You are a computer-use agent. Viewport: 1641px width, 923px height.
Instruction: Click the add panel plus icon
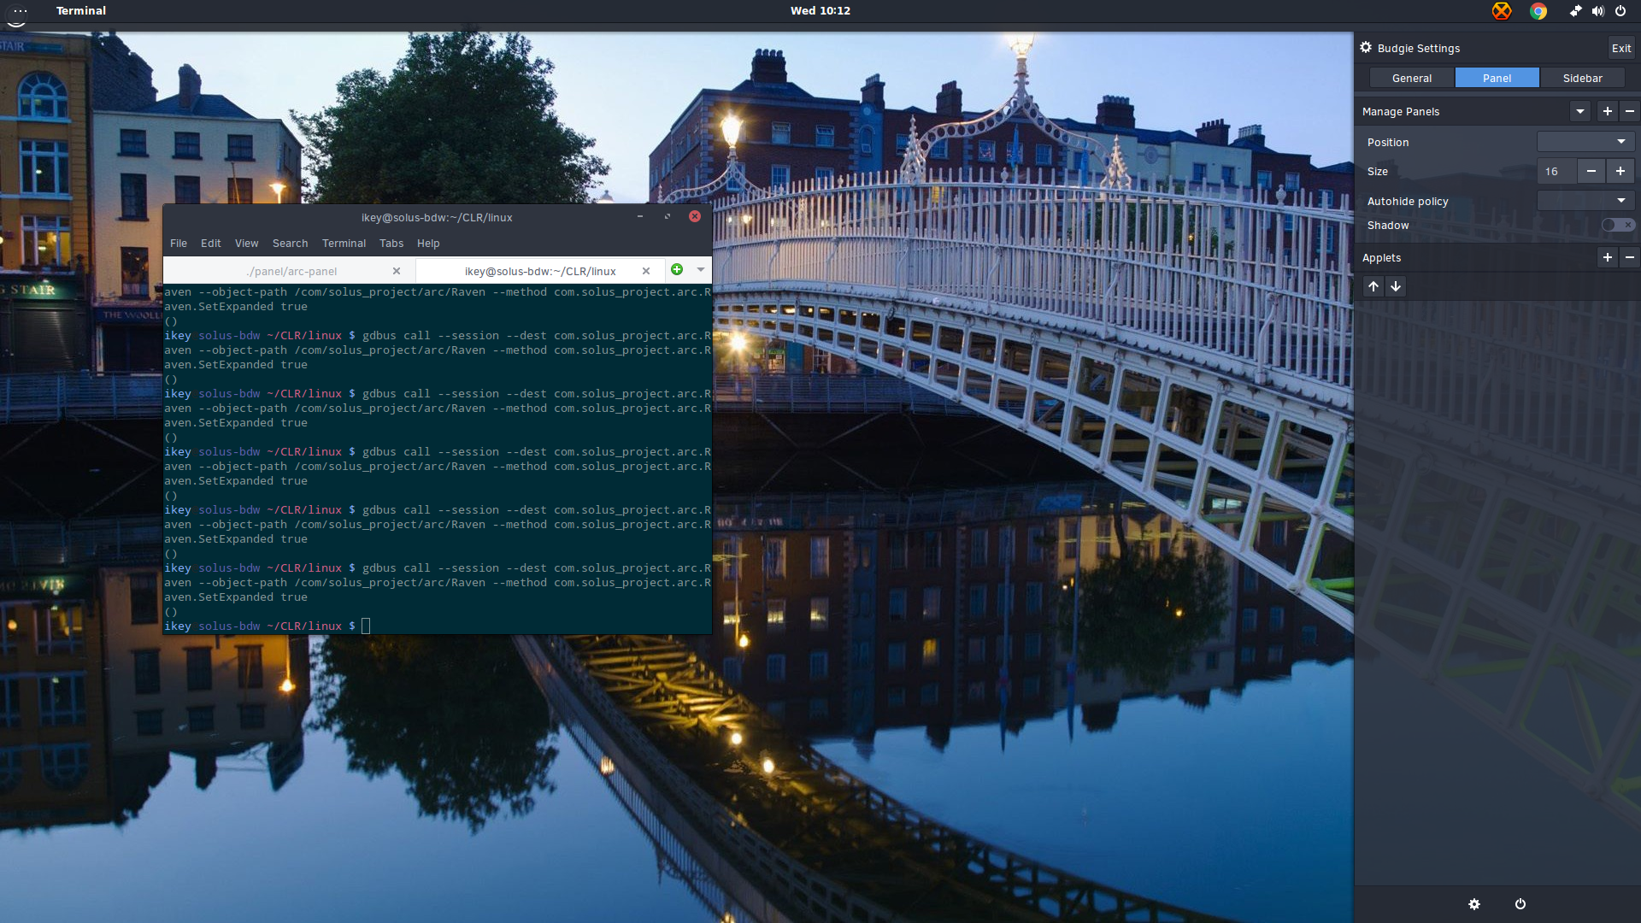[x=1607, y=111]
